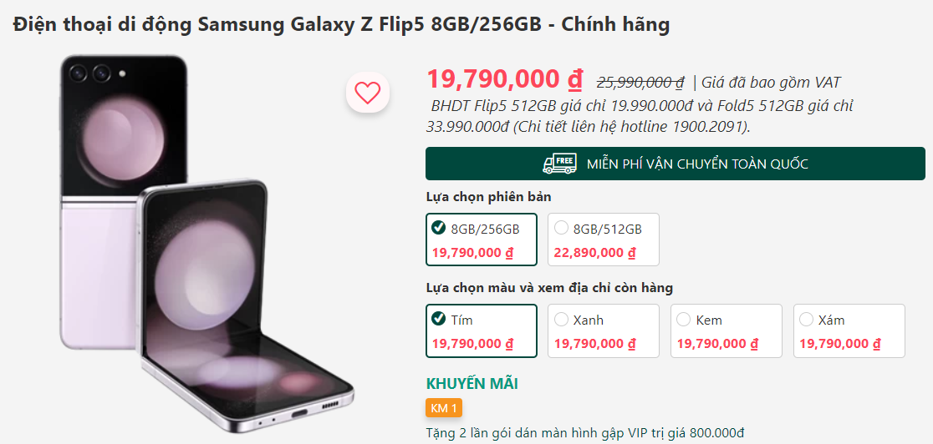Choose the Kem color variant
The width and height of the screenshot is (933, 444).
click(x=726, y=331)
